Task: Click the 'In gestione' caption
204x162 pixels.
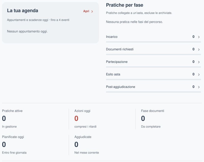Action: point(9,126)
